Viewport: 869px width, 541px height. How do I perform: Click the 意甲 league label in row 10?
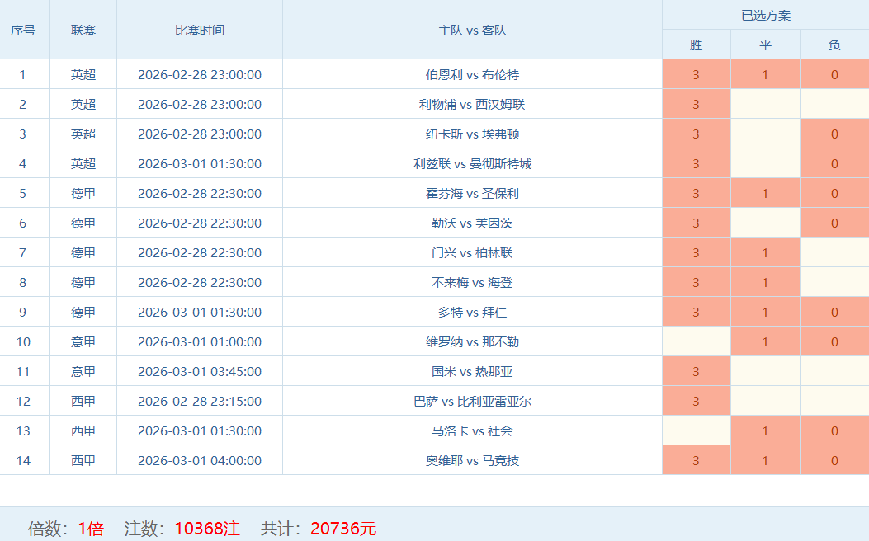pos(83,342)
